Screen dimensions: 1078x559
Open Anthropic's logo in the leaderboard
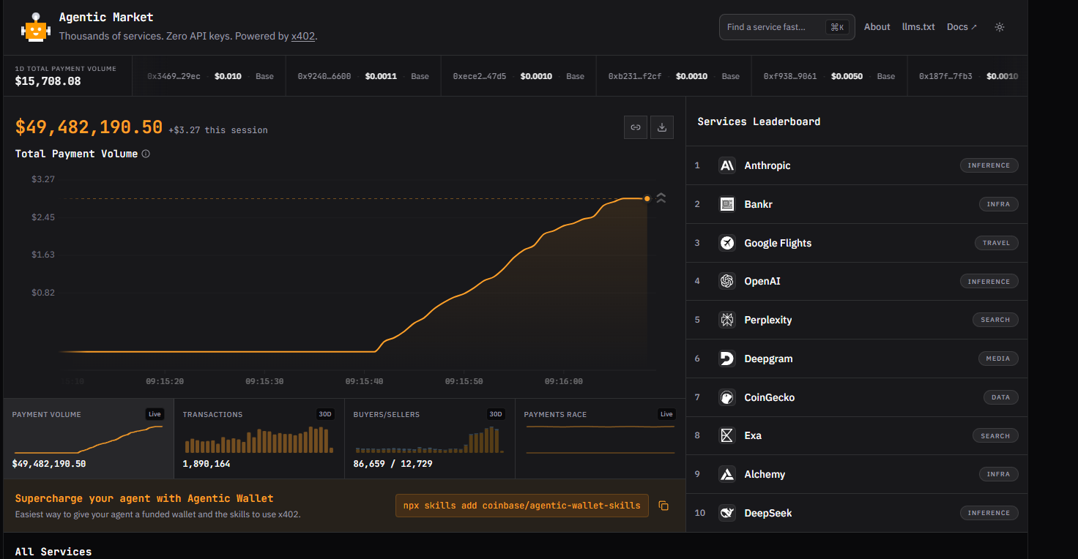[x=726, y=165]
